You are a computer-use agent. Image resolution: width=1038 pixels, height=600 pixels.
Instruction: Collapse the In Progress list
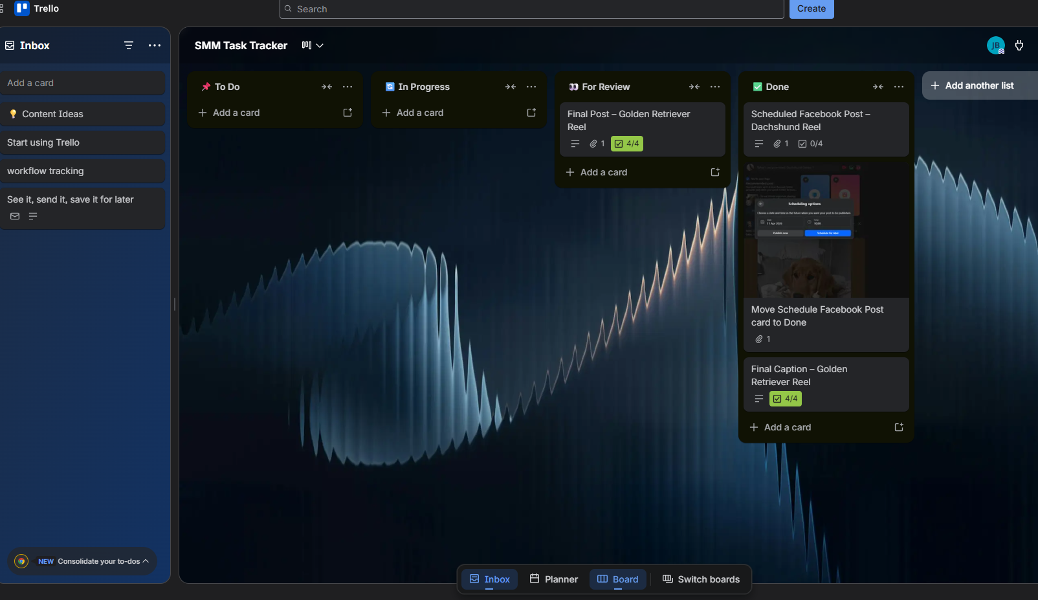coord(511,87)
